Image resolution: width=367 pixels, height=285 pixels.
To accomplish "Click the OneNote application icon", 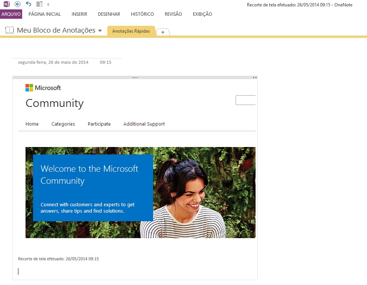I will (7, 4).
